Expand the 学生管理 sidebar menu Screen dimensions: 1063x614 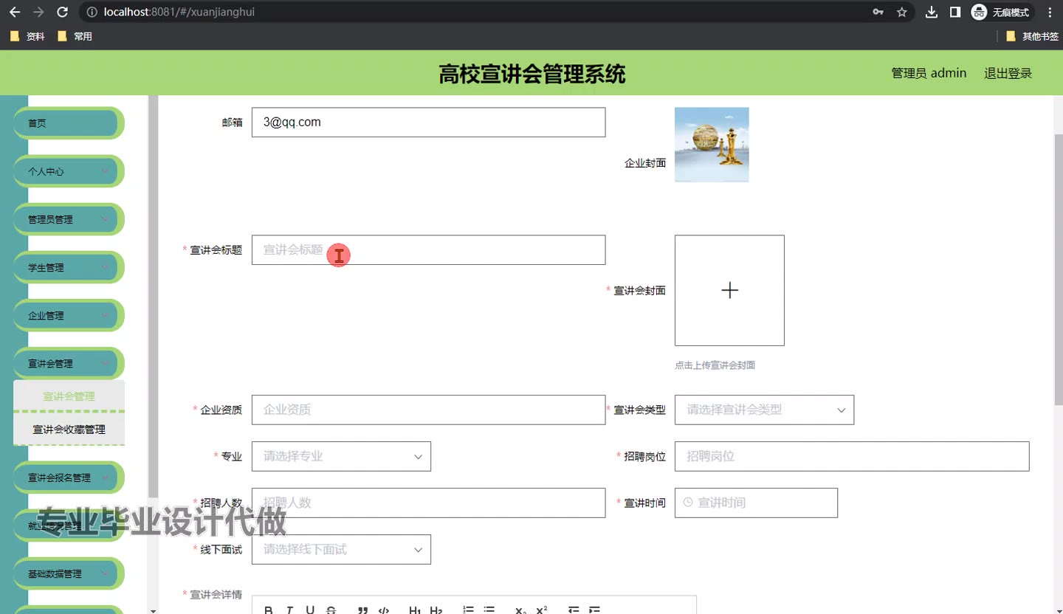tap(68, 267)
